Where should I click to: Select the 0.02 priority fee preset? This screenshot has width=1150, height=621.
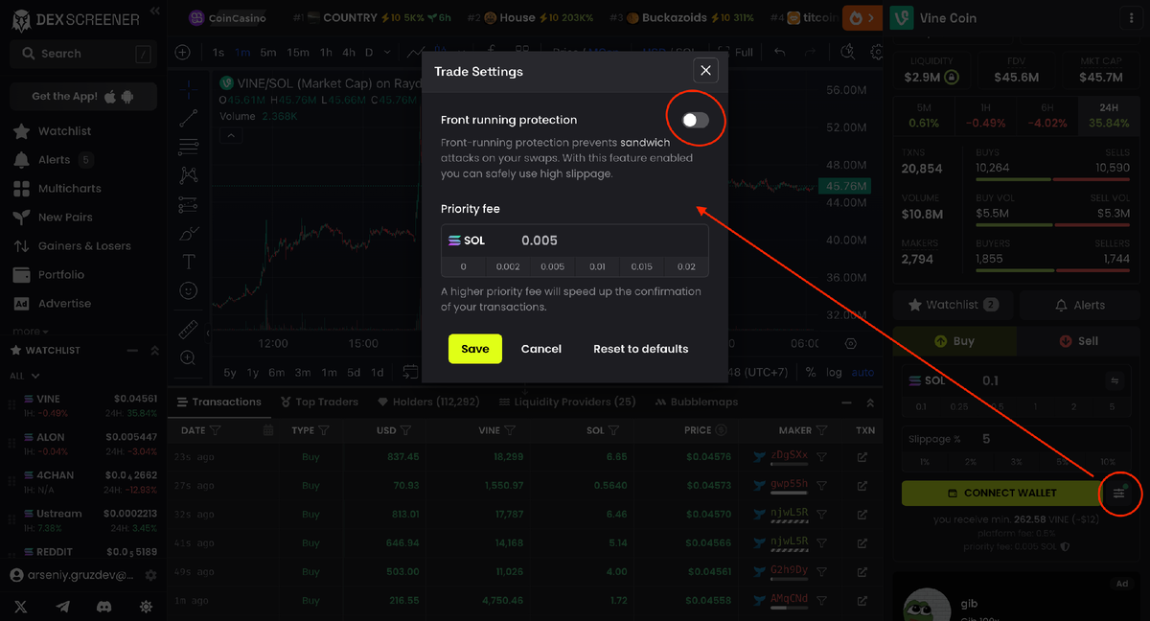coord(686,267)
